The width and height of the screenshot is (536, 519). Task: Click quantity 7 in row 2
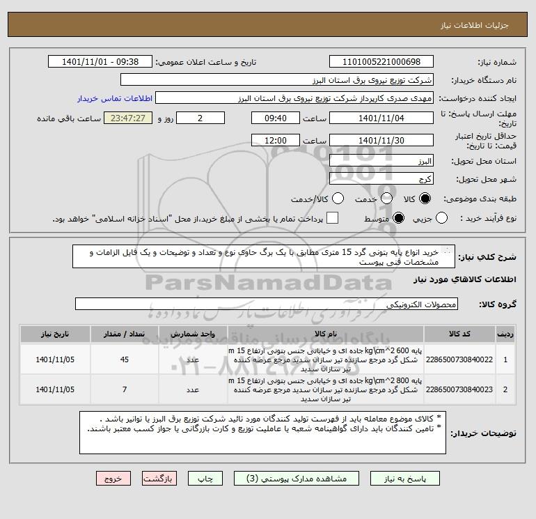(125, 389)
